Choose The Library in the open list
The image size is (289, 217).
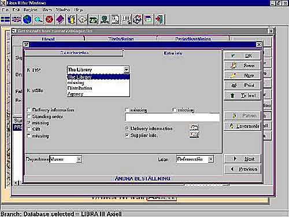tap(98, 77)
